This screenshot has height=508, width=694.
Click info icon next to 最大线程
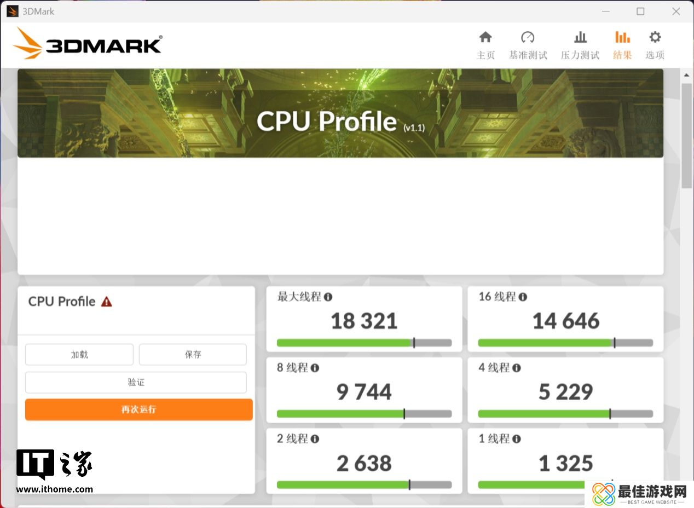pos(328,297)
